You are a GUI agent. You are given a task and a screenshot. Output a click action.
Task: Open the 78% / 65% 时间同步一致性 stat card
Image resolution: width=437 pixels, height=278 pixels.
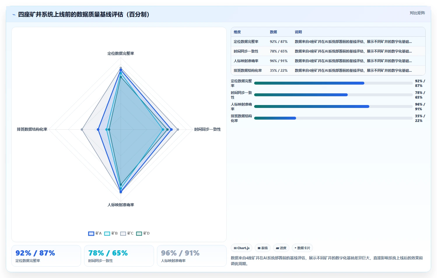point(119,256)
